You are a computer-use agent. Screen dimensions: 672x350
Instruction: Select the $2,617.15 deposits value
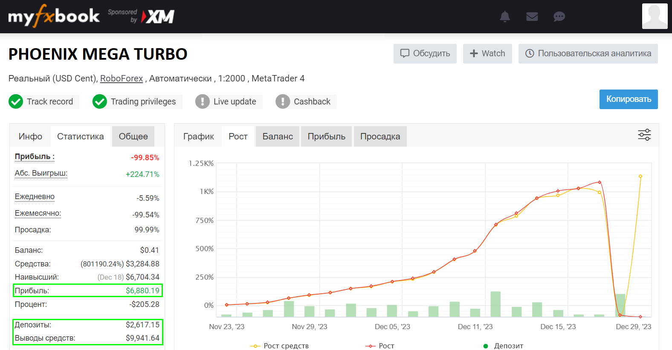pos(142,325)
